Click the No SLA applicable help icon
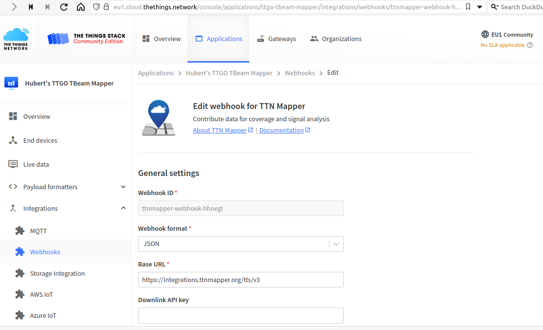 coord(530,45)
